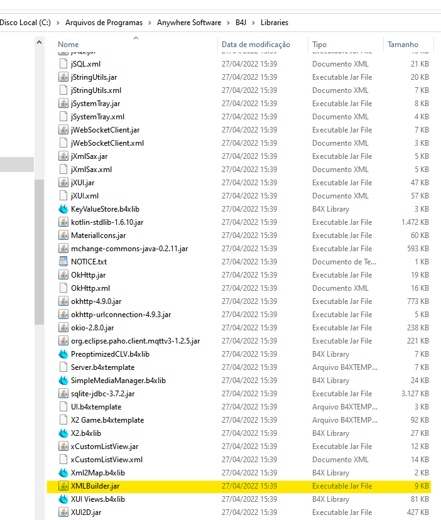The image size is (441, 520).
Task: Expand the breadcrumb arrow after Arquivos de Programas
Action: pyautogui.click(x=150, y=23)
